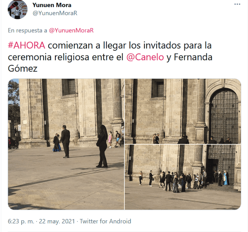Click the woman in black in the left photo
The height and width of the screenshot is (232, 248).
(102, 146)
